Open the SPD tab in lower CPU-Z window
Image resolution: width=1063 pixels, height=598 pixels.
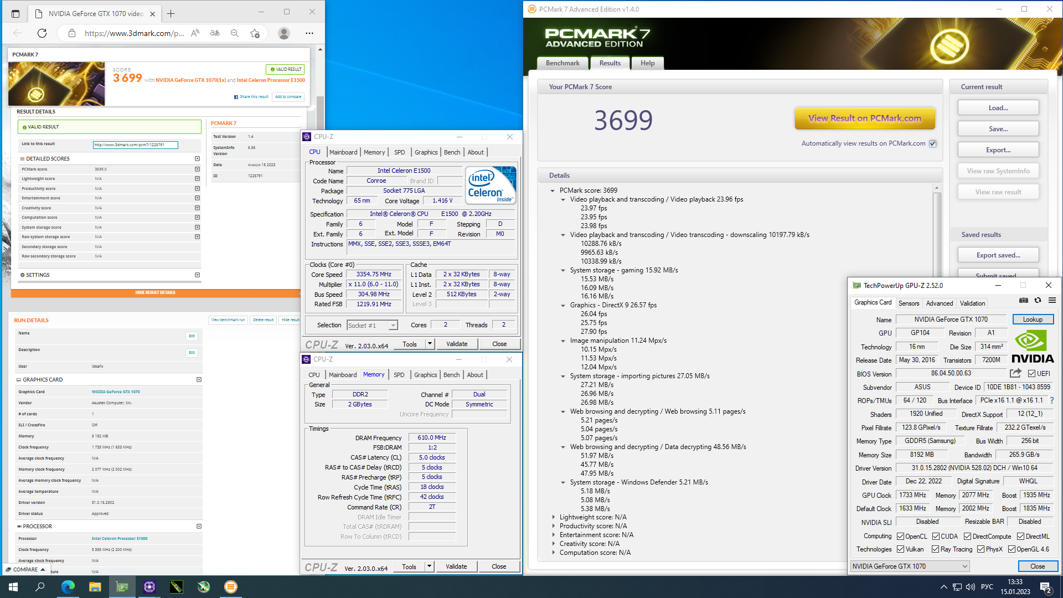pyautogui.click(x=399, y=375)
